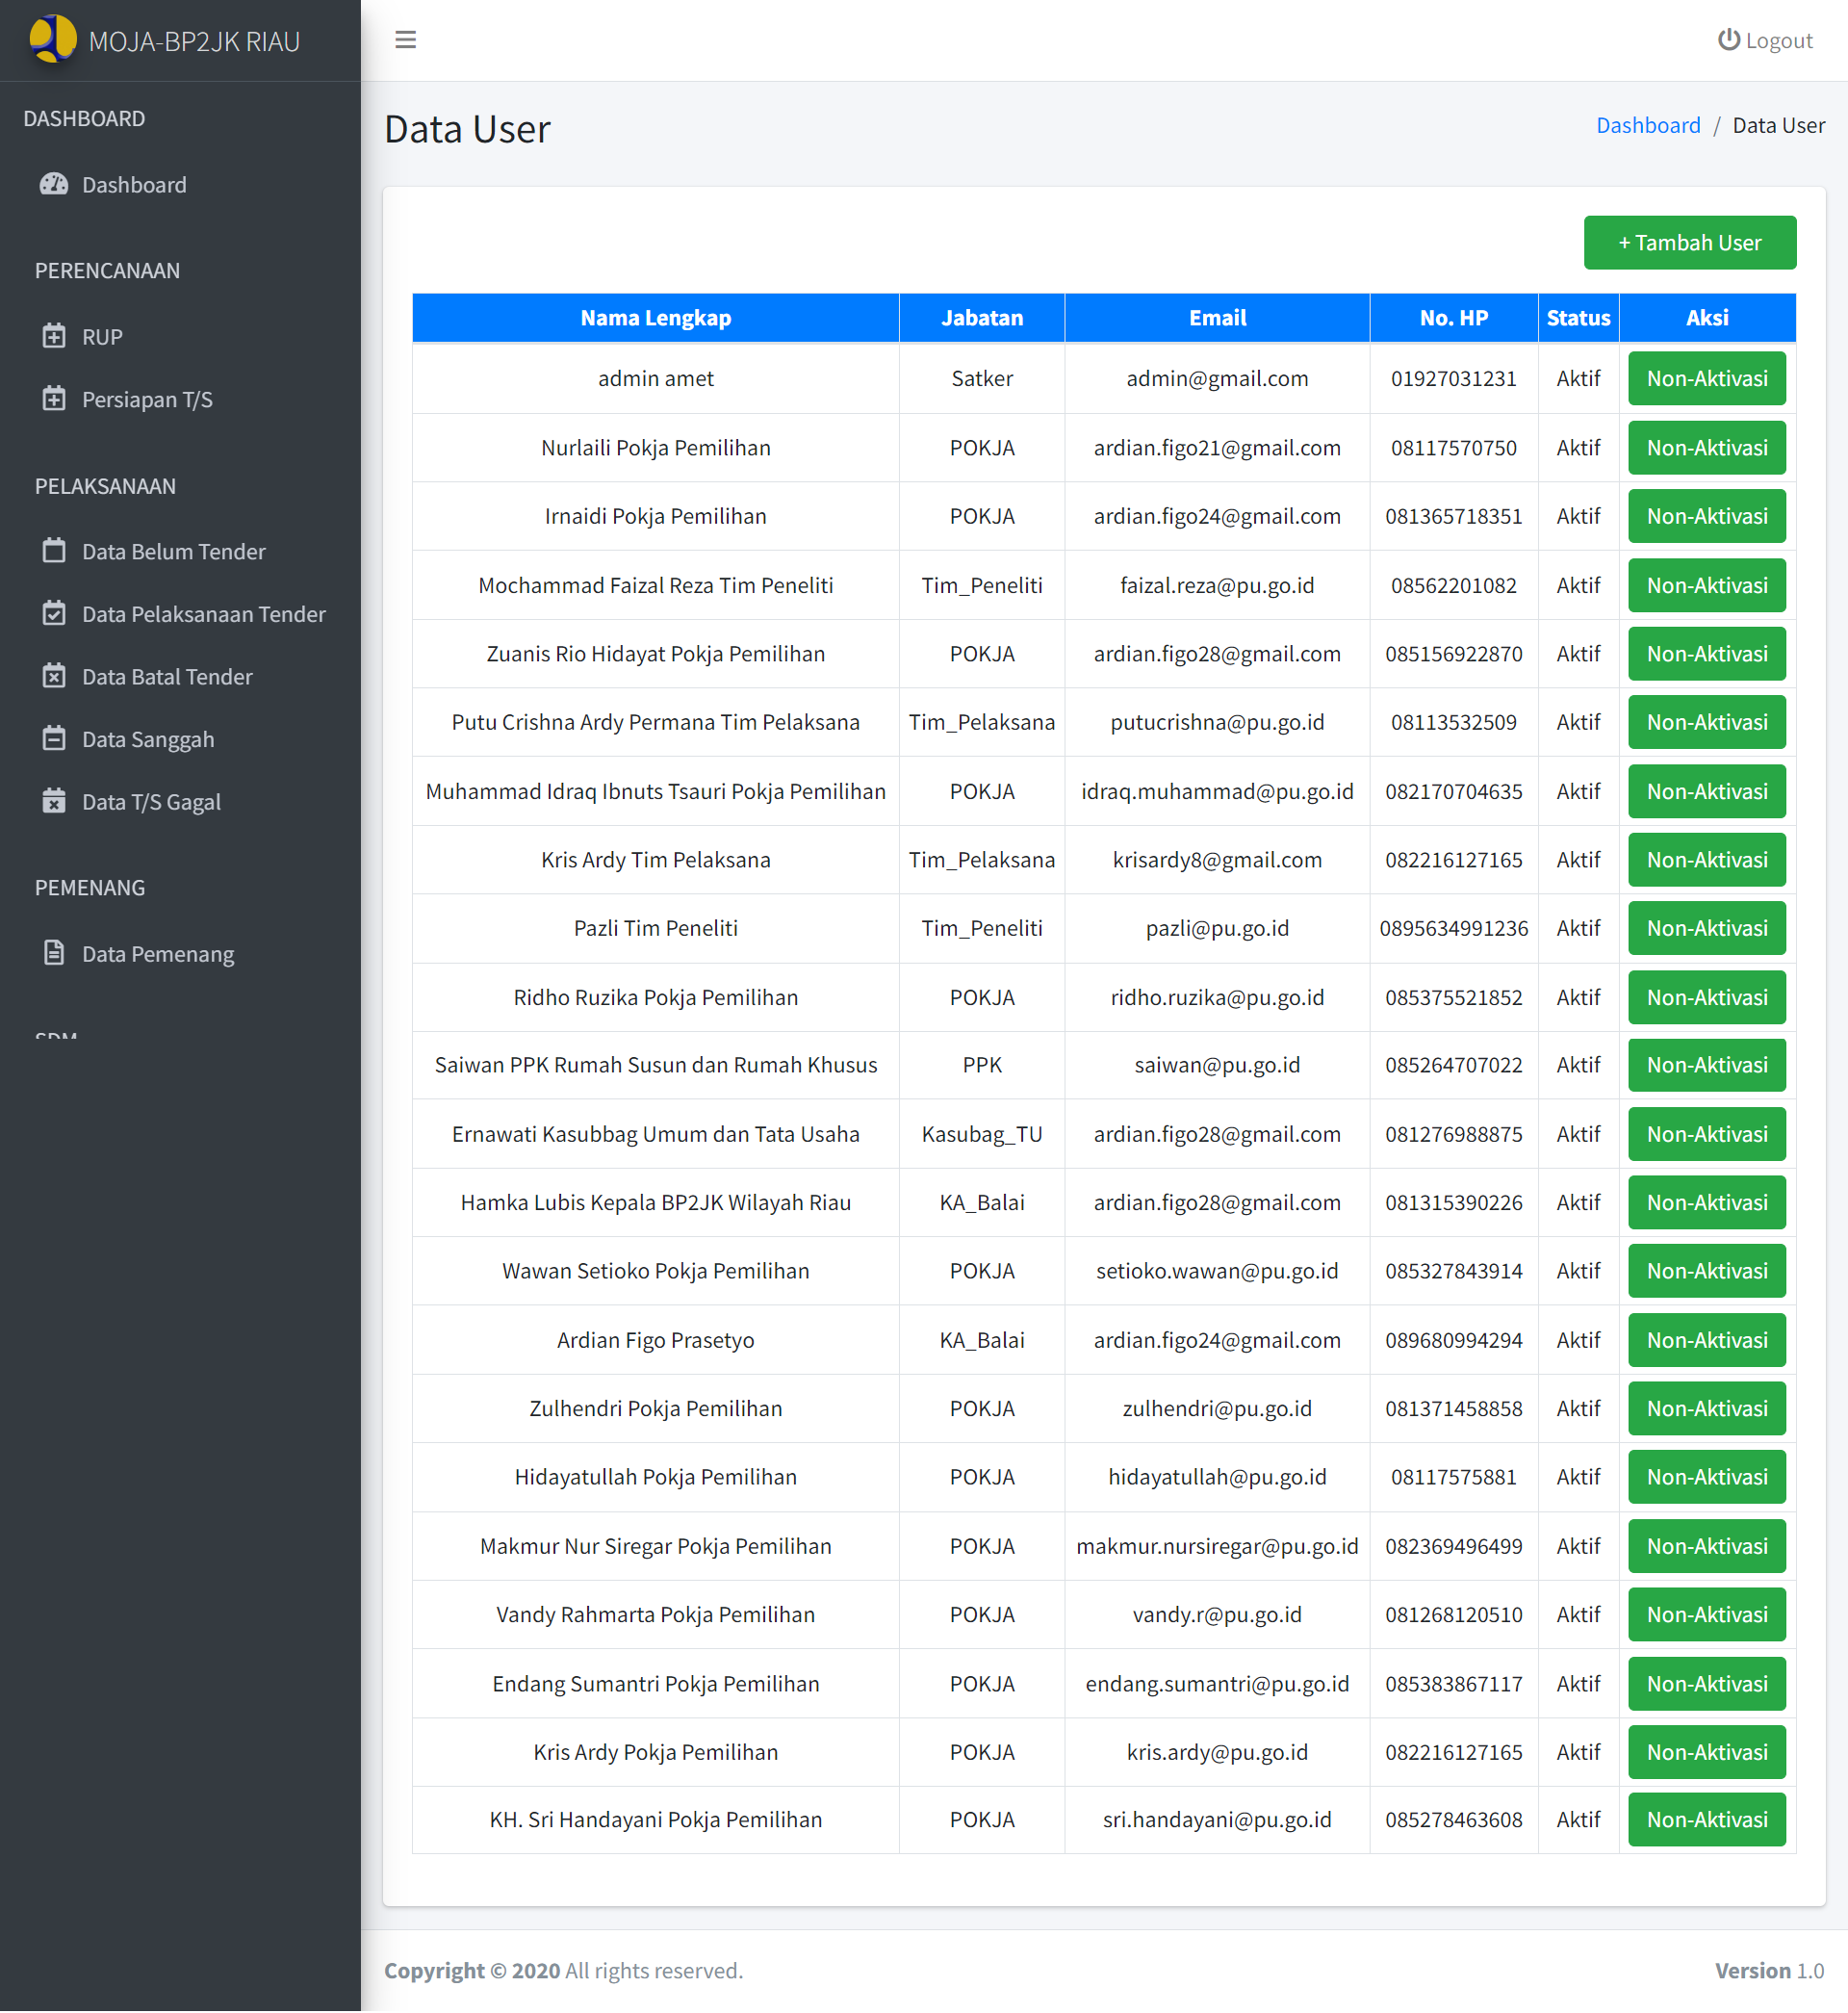Click Non-Aktivasi for KH. Sri Handayani

(1706, 1819)
